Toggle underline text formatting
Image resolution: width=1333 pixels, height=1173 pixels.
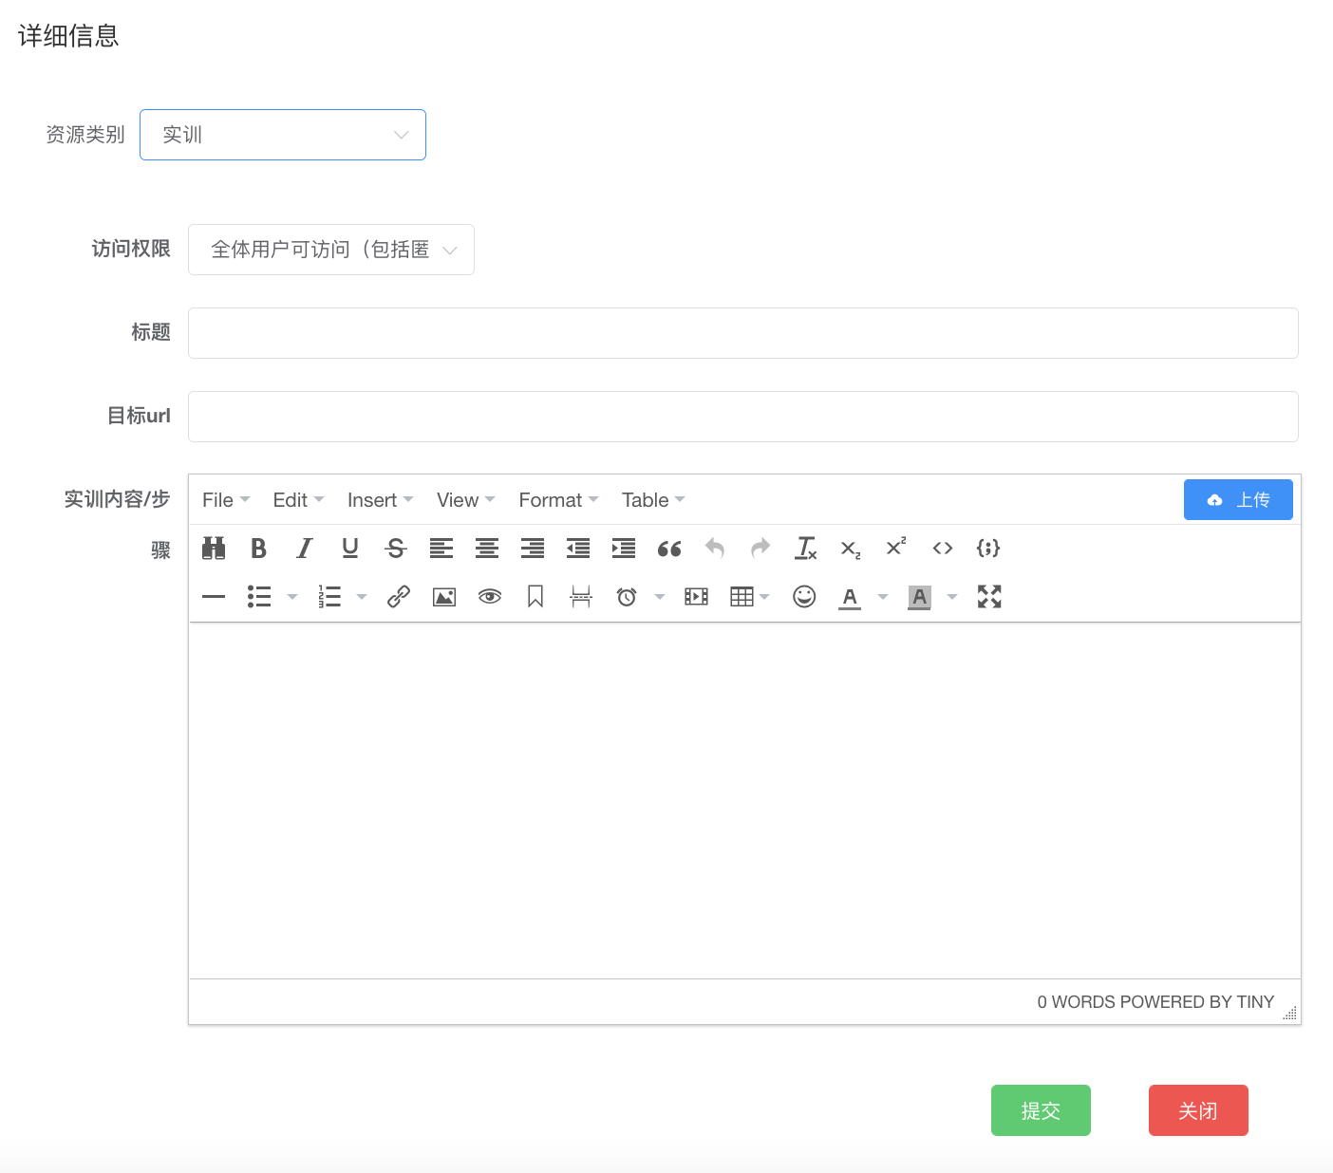[x=350, y=548]
